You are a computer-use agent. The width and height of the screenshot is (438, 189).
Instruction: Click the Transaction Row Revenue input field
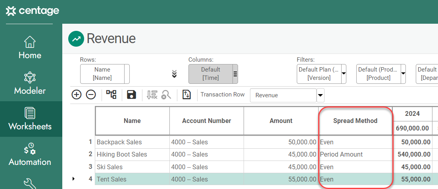283,95
